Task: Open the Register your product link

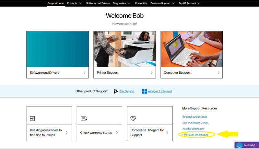Action: click(x=195, y=117)
